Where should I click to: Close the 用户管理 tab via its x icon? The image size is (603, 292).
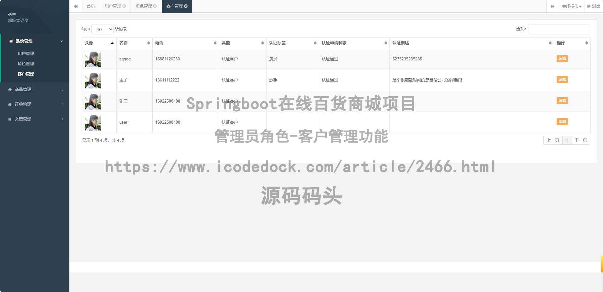coord(124,6)
